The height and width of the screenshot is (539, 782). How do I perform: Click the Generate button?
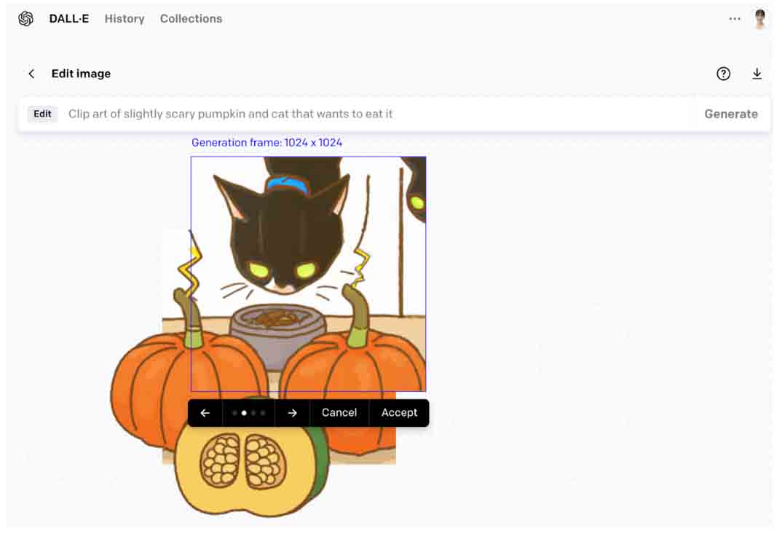click(x=731, y=114)
